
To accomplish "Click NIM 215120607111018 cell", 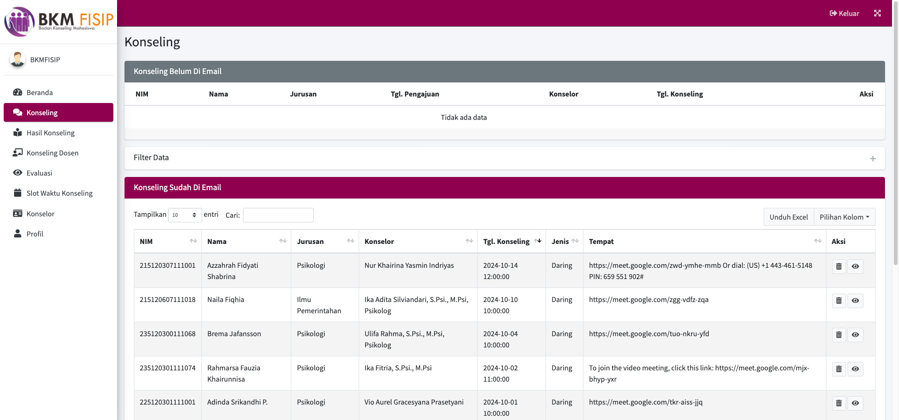I will pos(168,305).
